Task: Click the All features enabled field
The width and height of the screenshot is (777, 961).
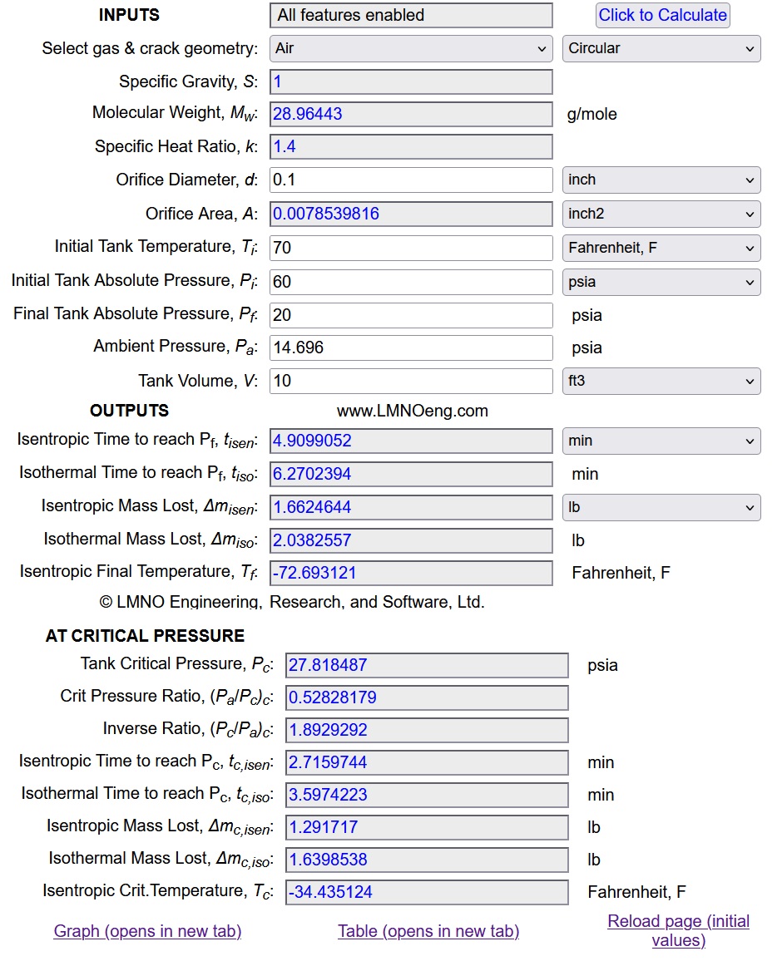Action: [411, 15]
